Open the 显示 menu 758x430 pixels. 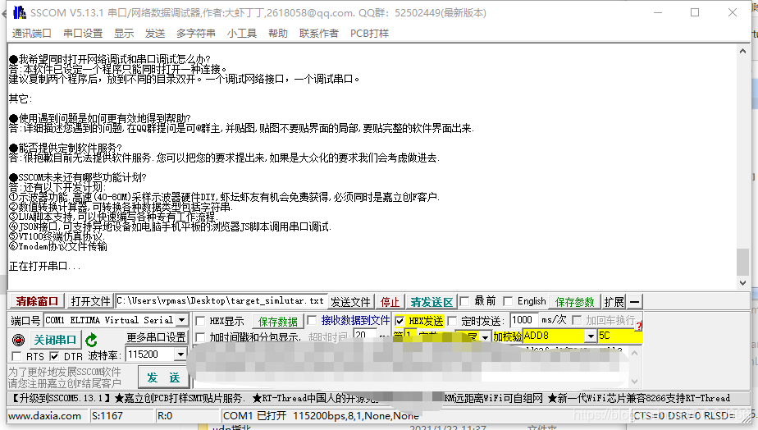coord(124,34)
